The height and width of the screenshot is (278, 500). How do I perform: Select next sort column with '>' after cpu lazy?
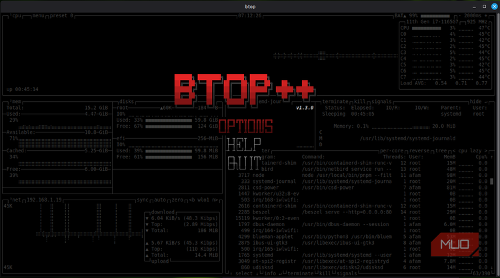coord(486,151)
